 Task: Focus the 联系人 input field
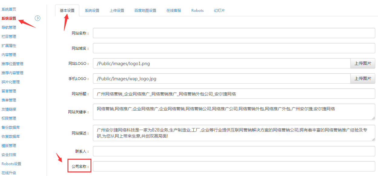click(234, 151)
